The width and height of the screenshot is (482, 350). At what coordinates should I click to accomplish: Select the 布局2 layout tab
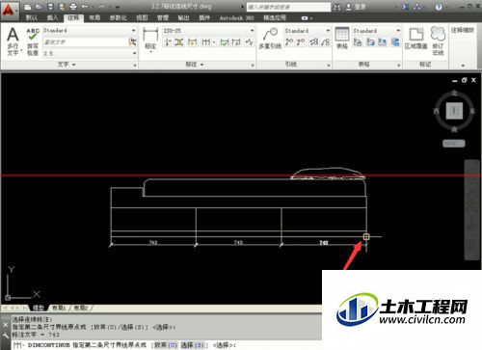coord(81,308)
